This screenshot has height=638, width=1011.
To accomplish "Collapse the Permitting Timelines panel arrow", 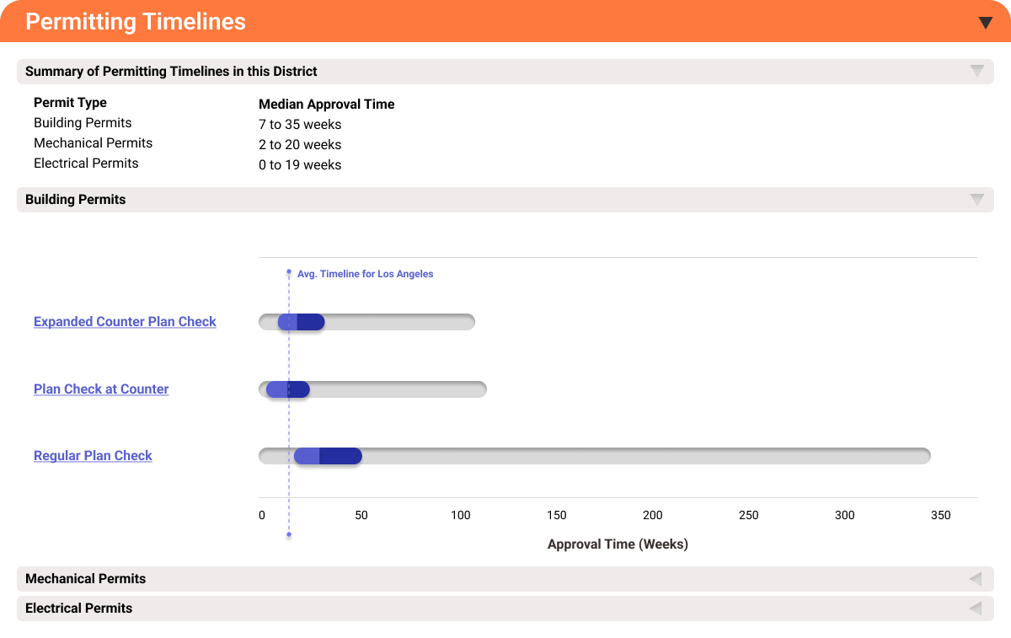I will [985, 22].
